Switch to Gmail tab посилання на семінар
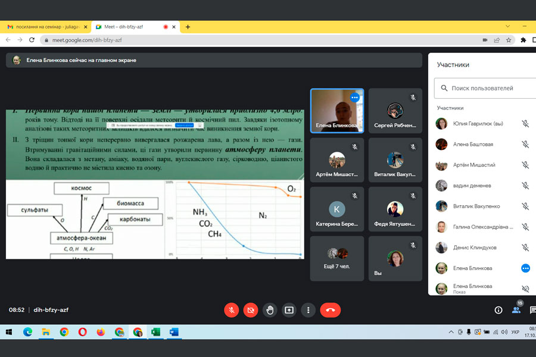Image resolution: width=536 pixels, height=357 pixels. click(48, 27)
